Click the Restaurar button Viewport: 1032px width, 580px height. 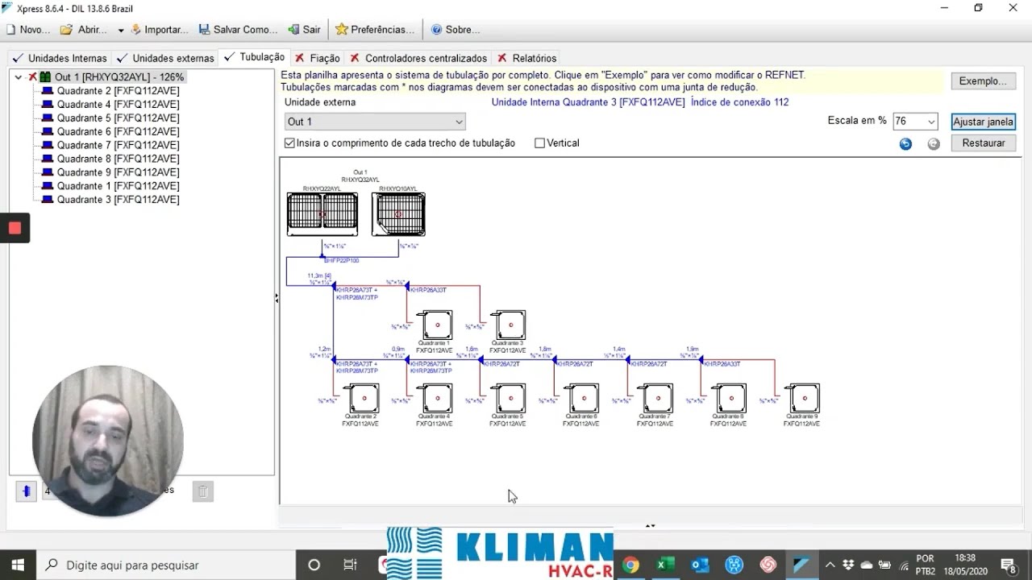click(x=983, y=143)
